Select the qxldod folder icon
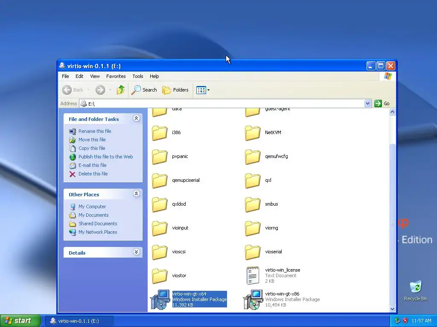437x327 pixels. click(x=160, y=204)
